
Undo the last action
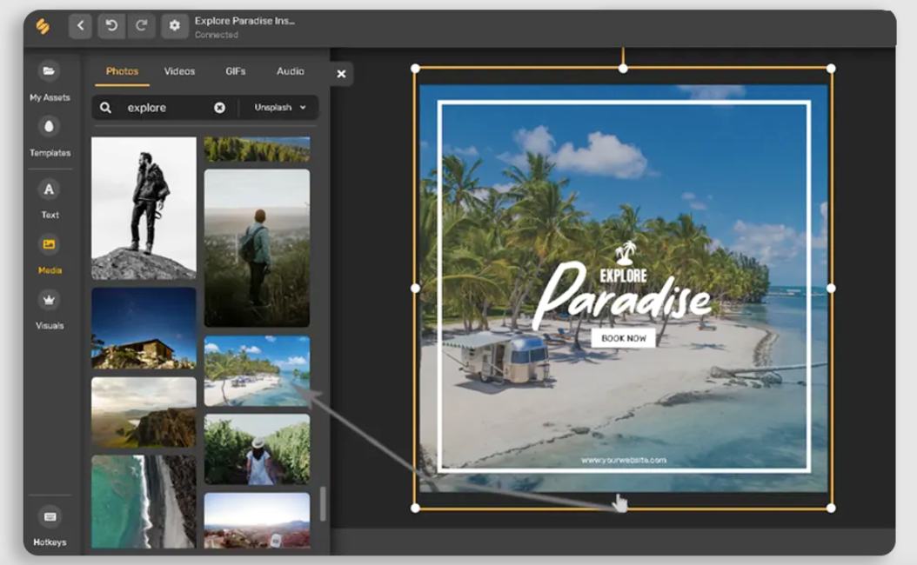[x=111, y=25]
